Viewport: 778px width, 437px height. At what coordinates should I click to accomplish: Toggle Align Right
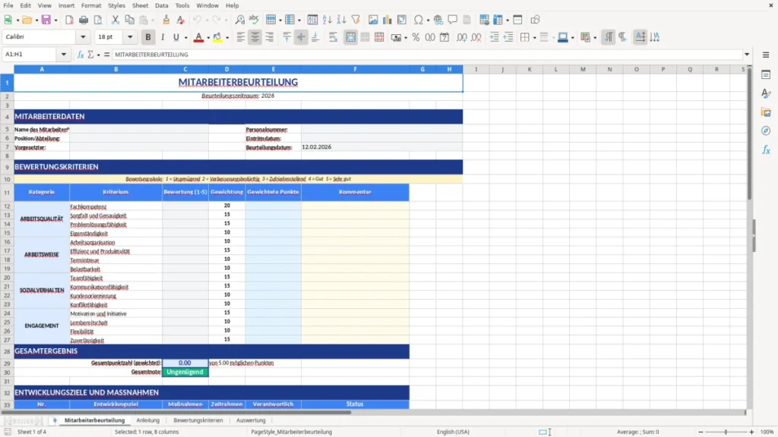270,37
